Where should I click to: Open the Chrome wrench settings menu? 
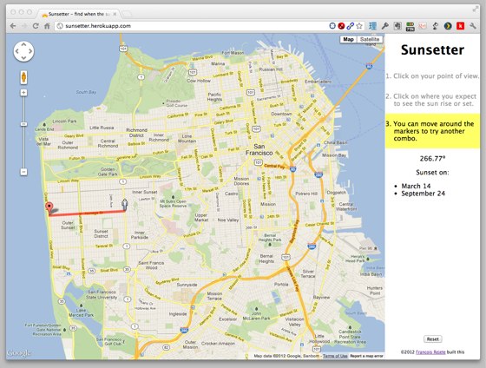pyautogui.click(x=473, y=26)
